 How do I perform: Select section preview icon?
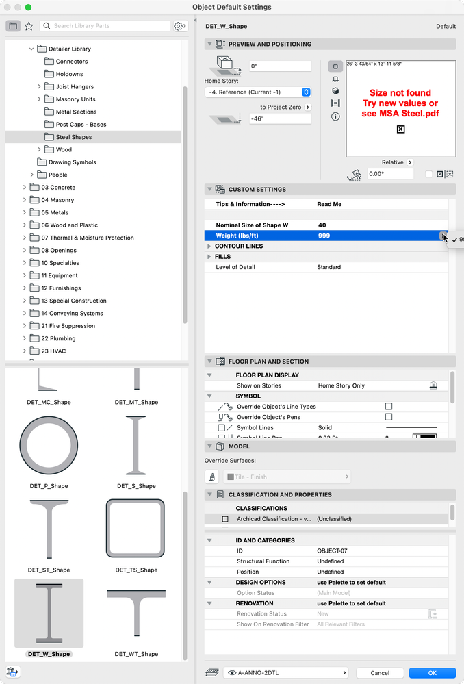click(x=335, y=103)
